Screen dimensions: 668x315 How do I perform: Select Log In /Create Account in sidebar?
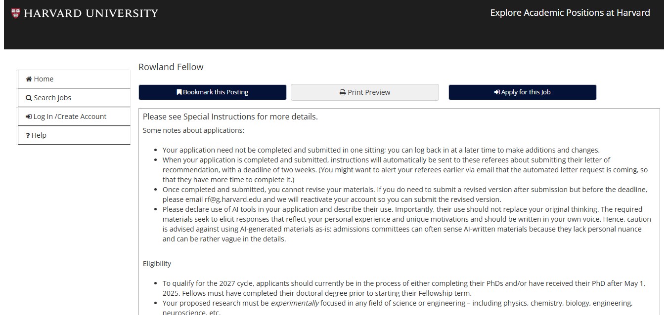(74, 117)
